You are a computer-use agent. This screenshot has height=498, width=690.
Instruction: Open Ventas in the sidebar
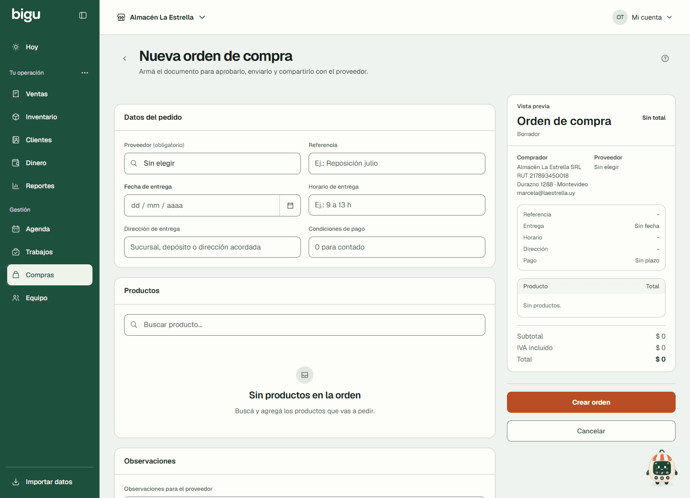click(50, 94)
